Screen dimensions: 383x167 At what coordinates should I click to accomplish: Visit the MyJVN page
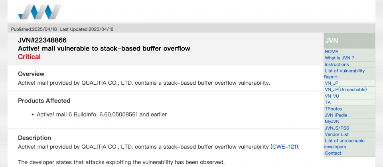[x=332, y=122]
